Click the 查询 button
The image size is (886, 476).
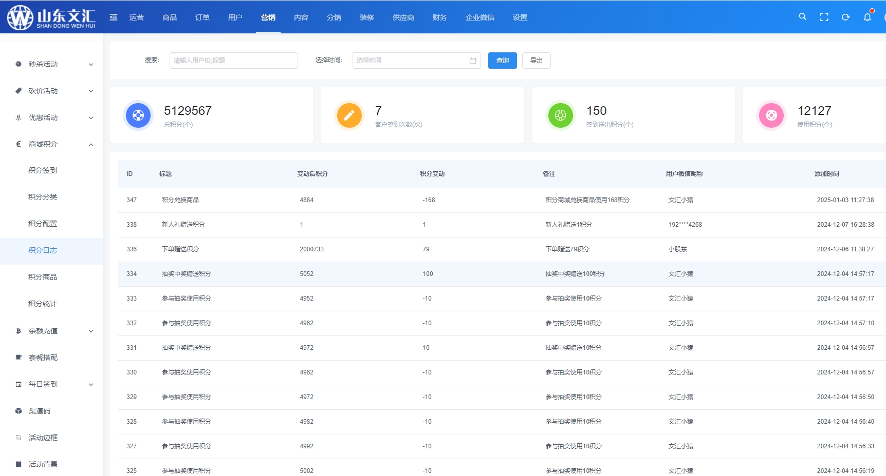(503, 61)
